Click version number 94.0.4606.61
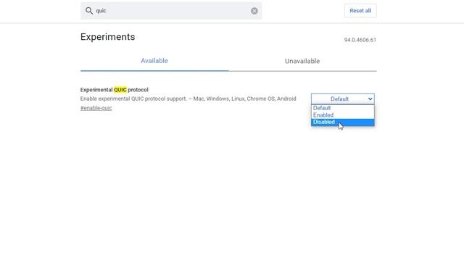The height and width of the screenshot is (261, 464). pyautogui.click(x=360, y=40)
